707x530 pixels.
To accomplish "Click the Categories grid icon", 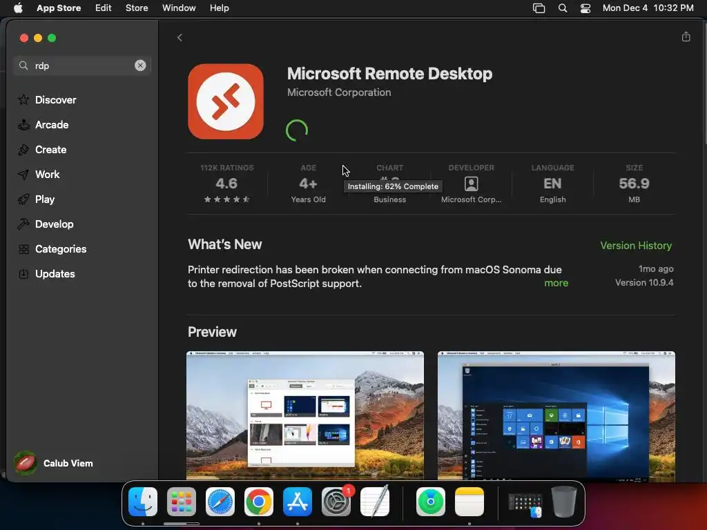I will click(x=23, y=248).
